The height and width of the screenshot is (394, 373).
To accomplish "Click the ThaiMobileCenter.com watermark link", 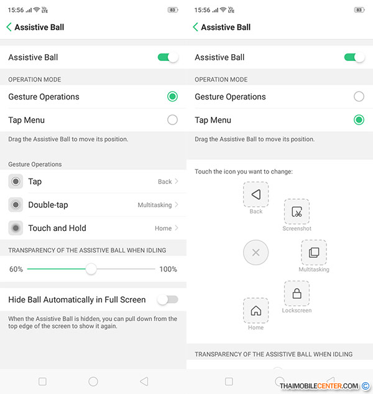I will point(319,386).
